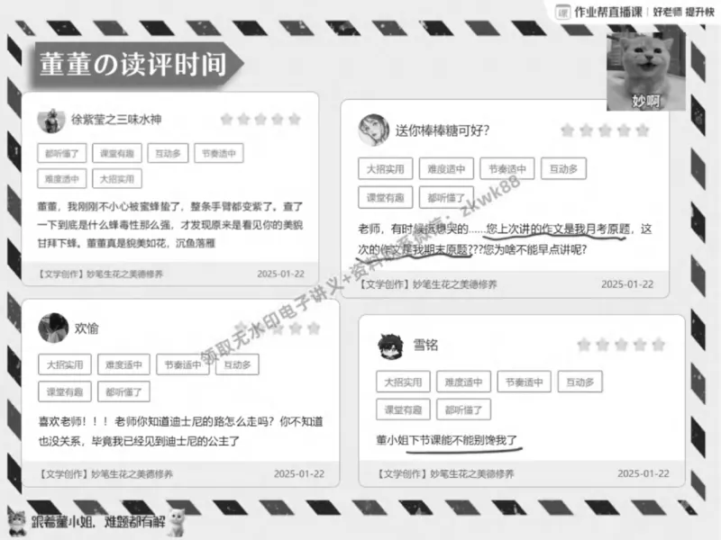Click review text about 被蜜蜂蛰了
The width and height of the screenshot is (721, 540).
[170, 224]
